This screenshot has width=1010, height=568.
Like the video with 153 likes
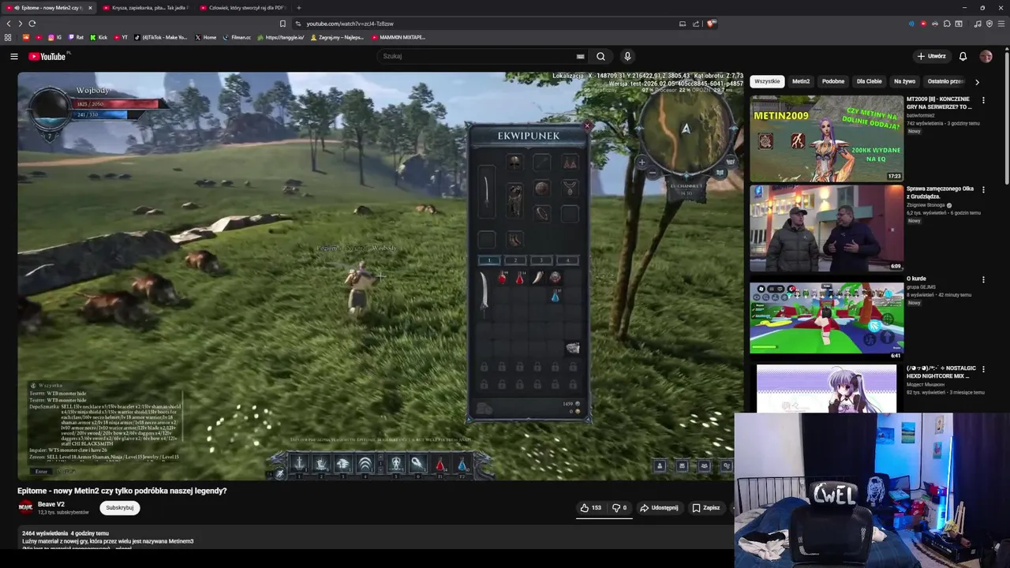tap(591, 508)
